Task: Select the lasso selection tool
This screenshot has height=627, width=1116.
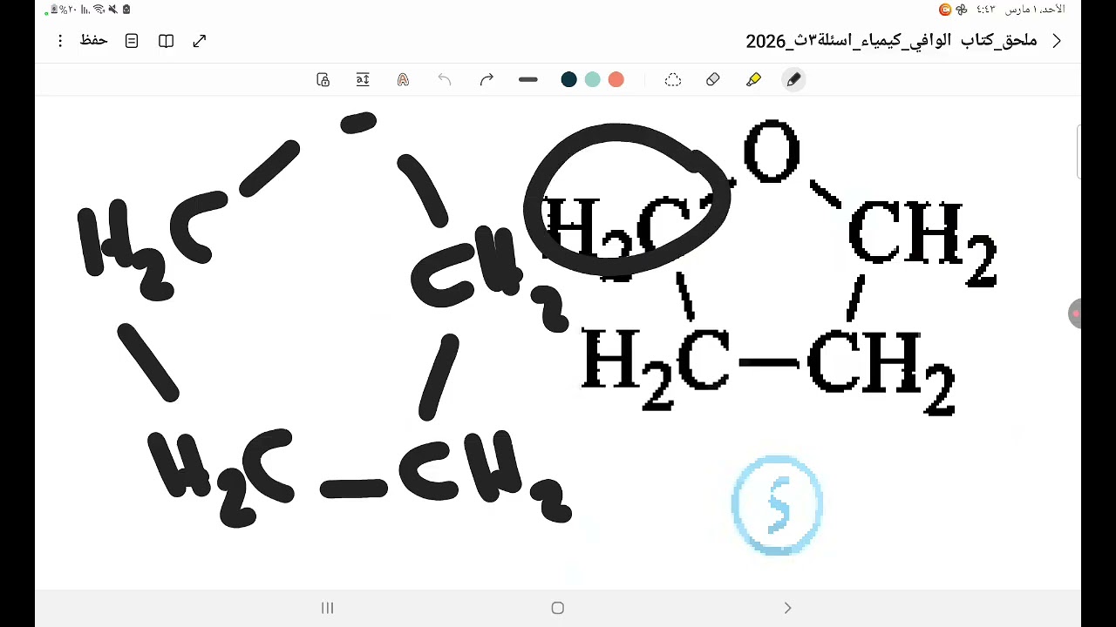Action: pyautogui.click(x=672, y=79)
